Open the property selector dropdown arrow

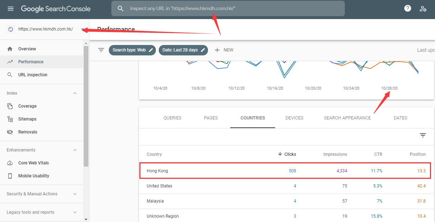click(x=83, y=30)
